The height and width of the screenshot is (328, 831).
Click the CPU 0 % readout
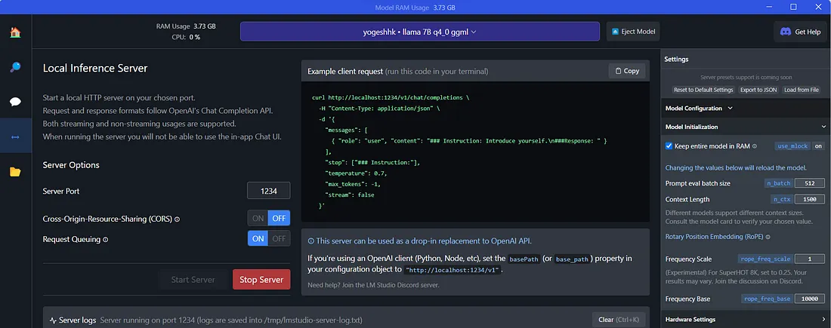click(x=186, y=37)
